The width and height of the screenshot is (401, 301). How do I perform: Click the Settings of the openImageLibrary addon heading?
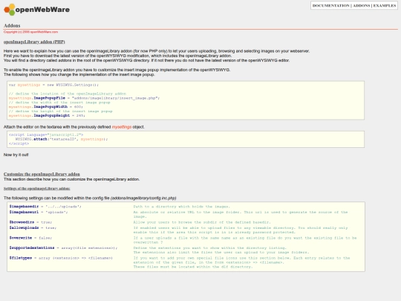click(x=37, y=189)
